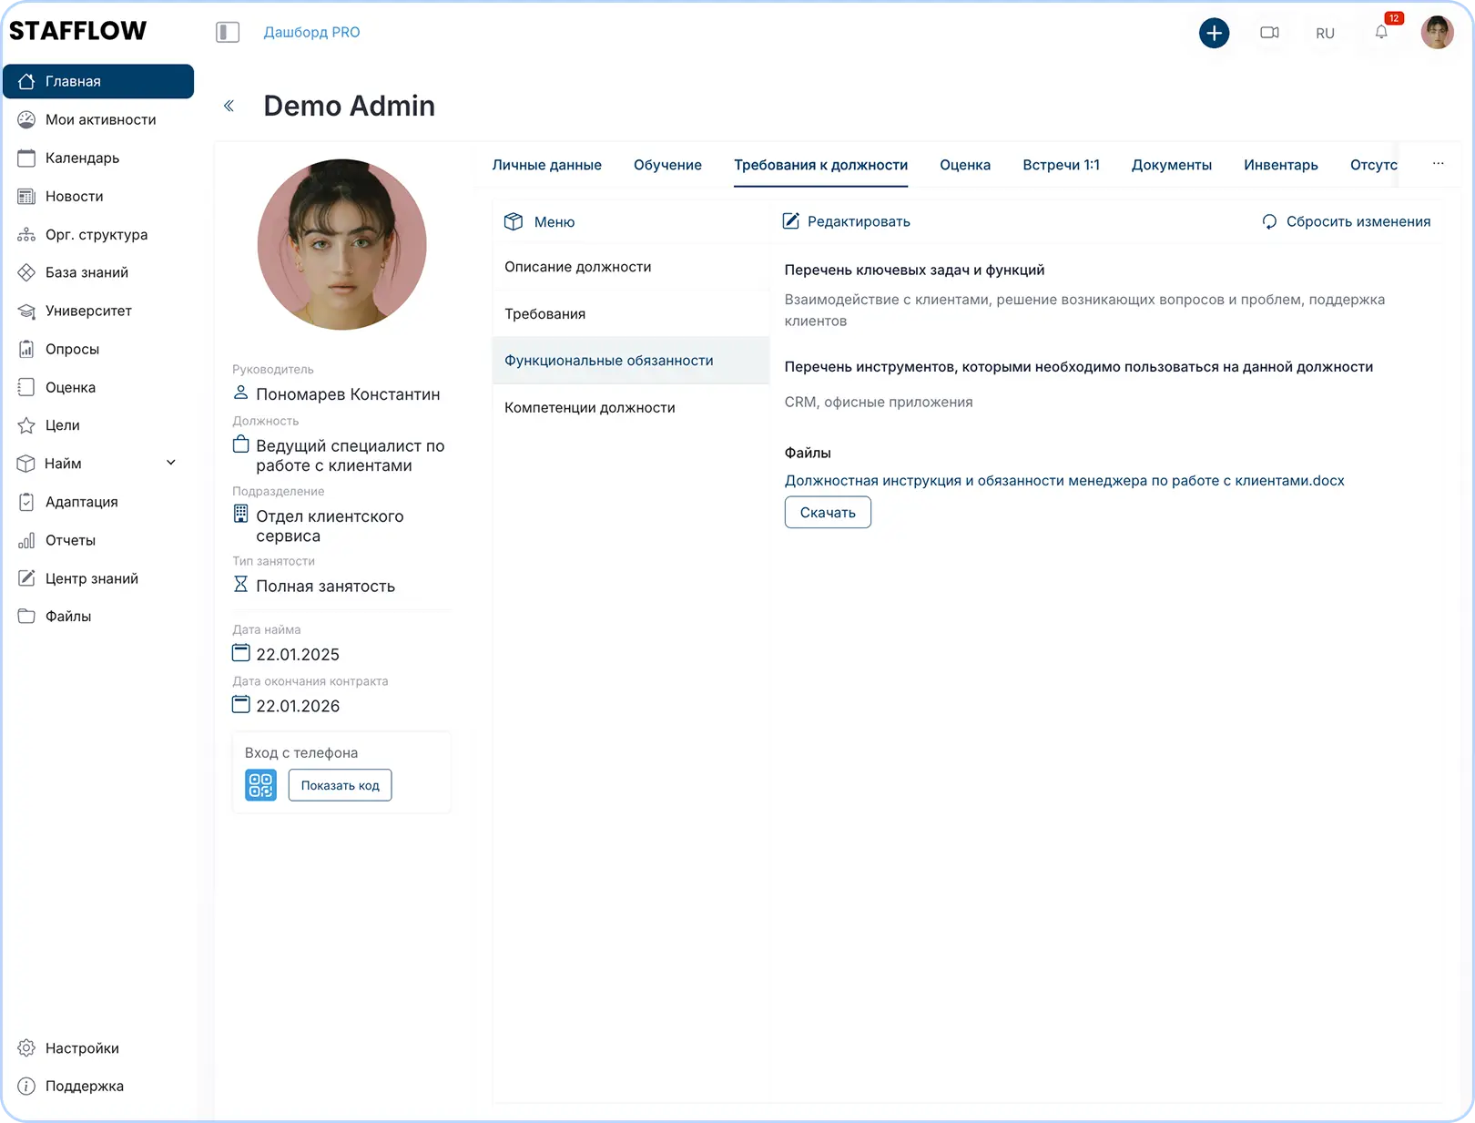Toggle the sidebar panel icon
Viewport: 1475px width, 1123px height.
pyautogui.click(x=228, y=33)
